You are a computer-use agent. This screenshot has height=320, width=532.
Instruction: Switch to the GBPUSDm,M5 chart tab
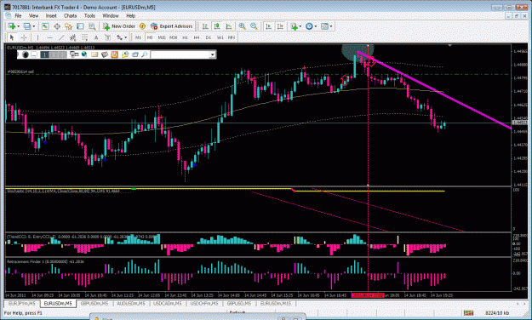(x=94, y=303)
